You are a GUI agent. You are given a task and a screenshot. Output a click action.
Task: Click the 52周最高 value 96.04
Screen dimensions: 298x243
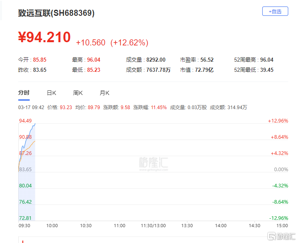(x=267, y=60)
